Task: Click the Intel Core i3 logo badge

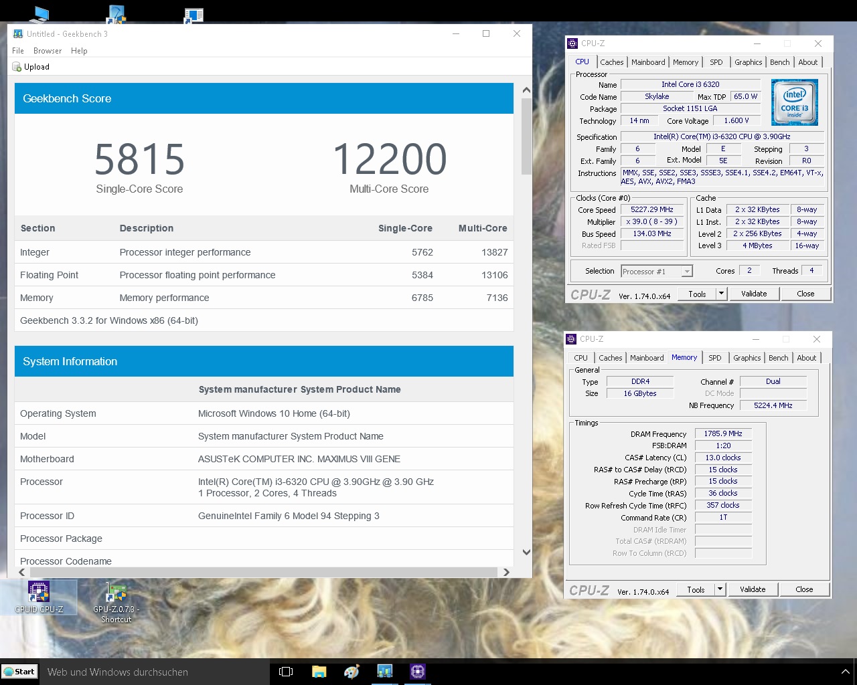Action: point(795,103)
